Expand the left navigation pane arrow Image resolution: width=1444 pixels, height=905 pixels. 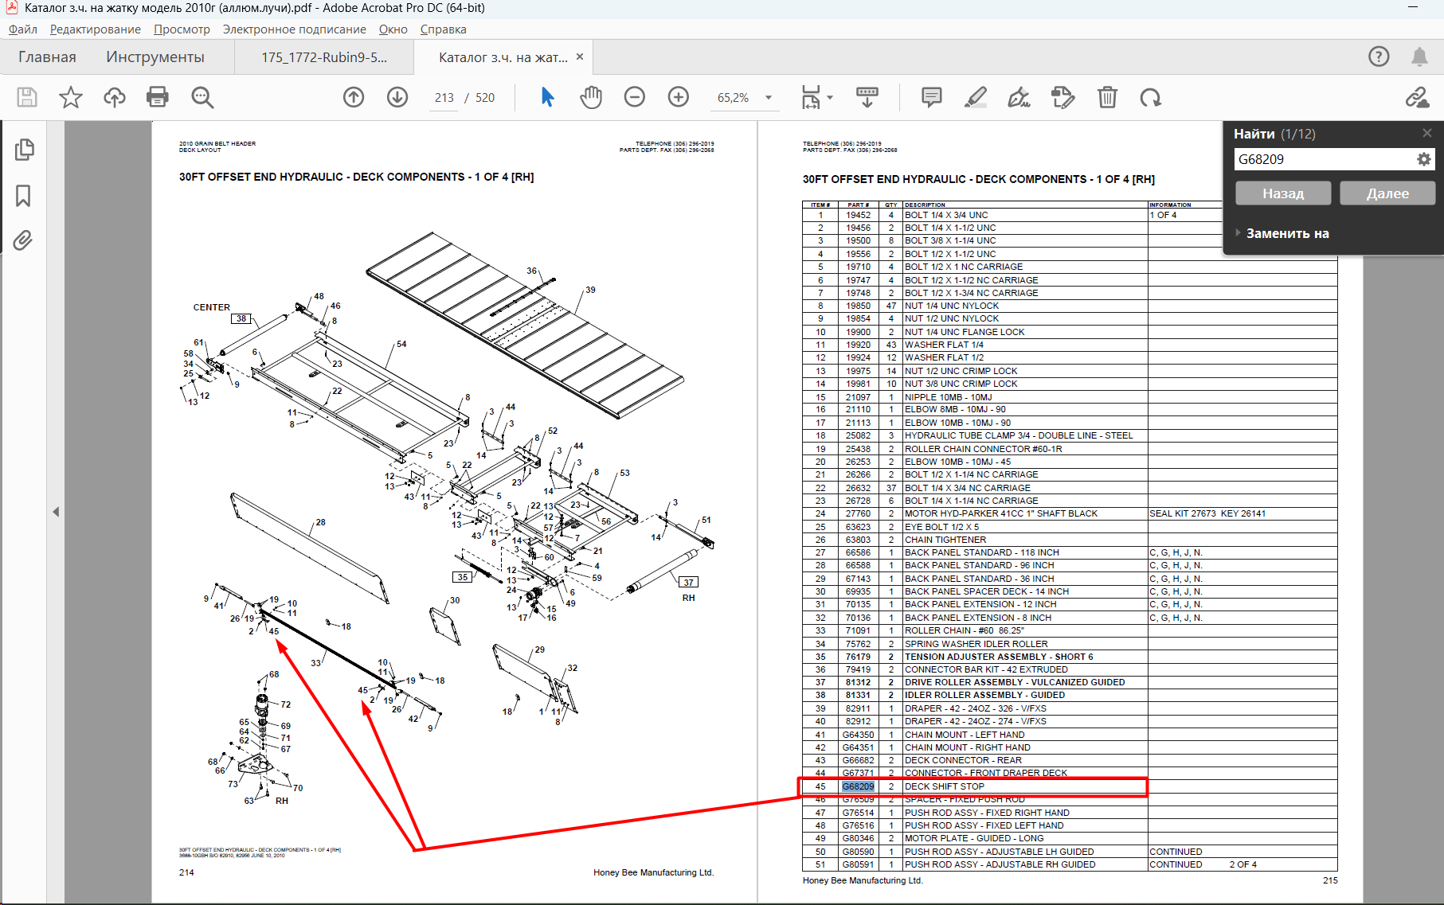click(x=56, y=512)
